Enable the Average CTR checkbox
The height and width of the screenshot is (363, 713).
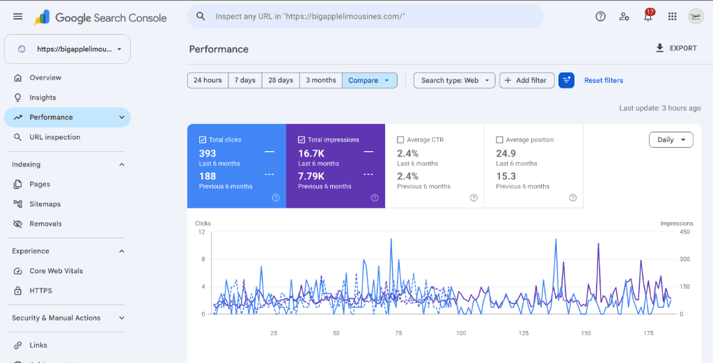pos(400,139)
